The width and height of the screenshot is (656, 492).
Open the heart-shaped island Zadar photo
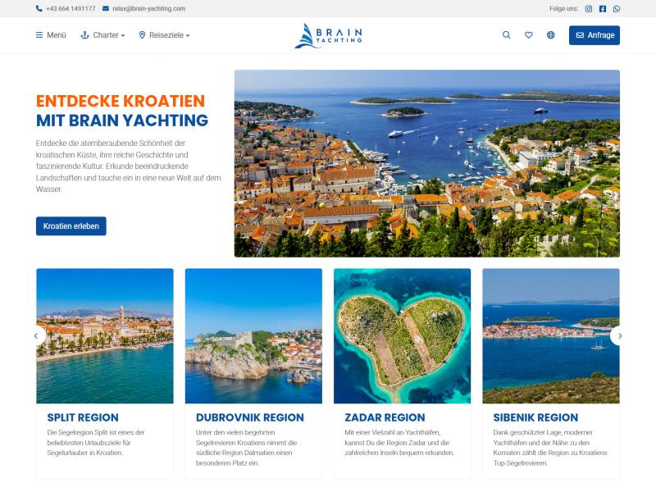pyautogui.click(x=403, y=336)
